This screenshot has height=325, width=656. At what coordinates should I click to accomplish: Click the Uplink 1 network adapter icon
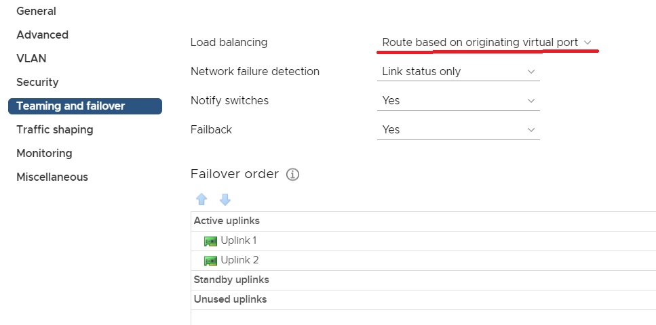pyautogui.click(x=210, y=241)
